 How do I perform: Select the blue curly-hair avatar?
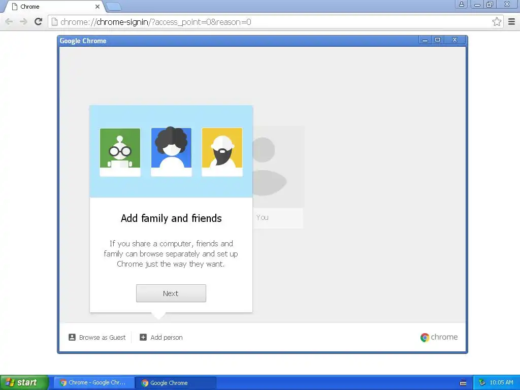pyautogui.click(x=171, y=152)
